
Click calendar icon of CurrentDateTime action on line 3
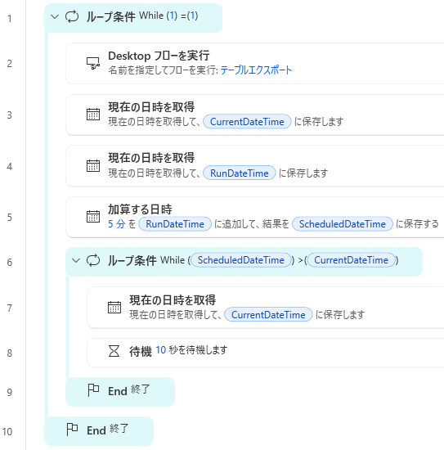click(93, 115)
